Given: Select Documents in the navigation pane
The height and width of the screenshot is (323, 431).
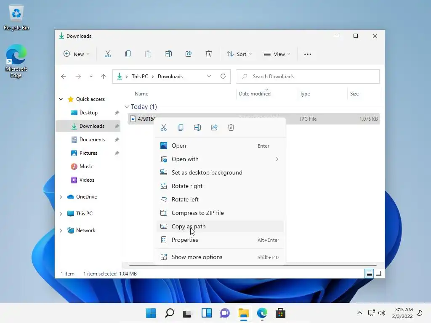Looking at the screenshot, I should click(x=88, y=140).
